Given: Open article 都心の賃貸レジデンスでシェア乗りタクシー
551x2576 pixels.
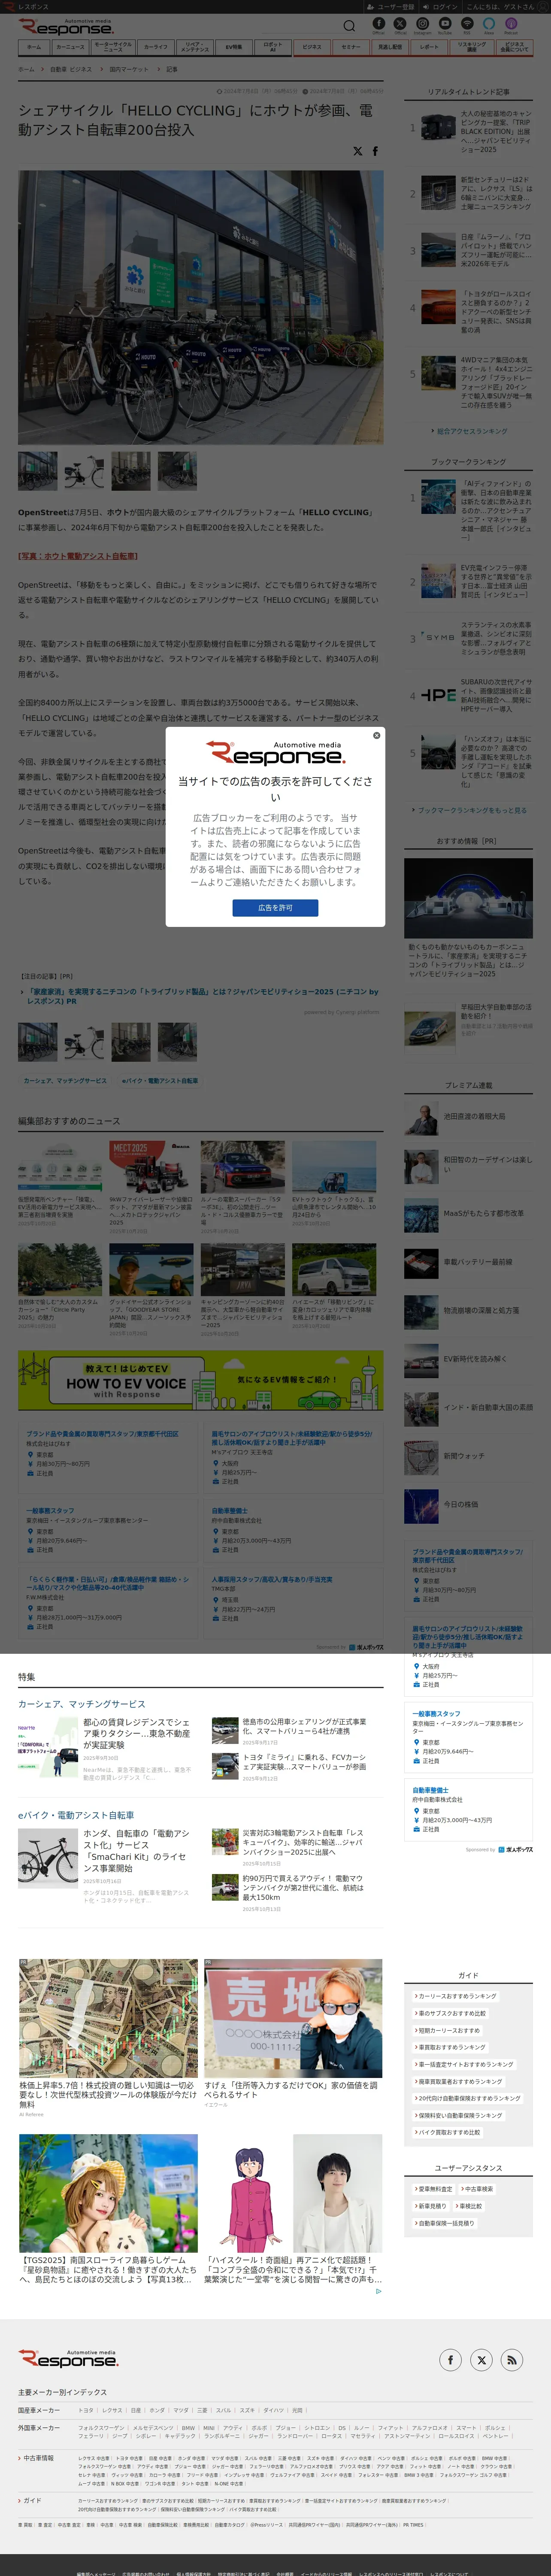Looking at the screenshot, I should [x=136, y=1733].
